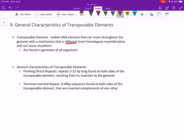Exit full screen with collapse arrows icon

(x=181, y=8)
